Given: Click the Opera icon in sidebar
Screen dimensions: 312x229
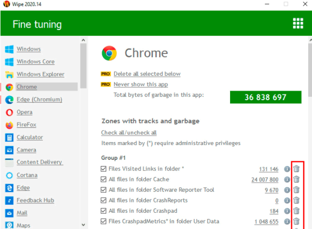Looking at the screenshot, I should click(x=9, y=113).
